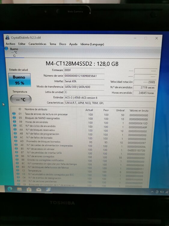Open the Características menu
The image size is (169, 226).
37,44
